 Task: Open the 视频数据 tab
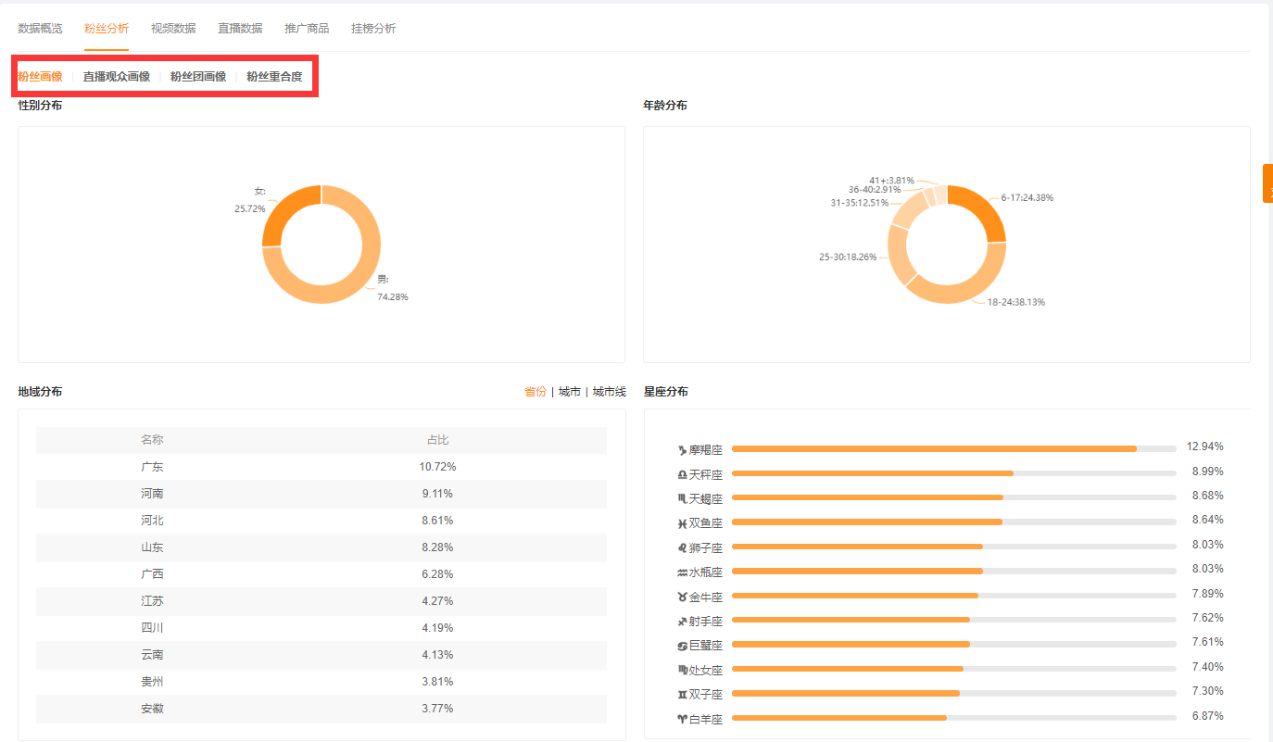point(173,29)
